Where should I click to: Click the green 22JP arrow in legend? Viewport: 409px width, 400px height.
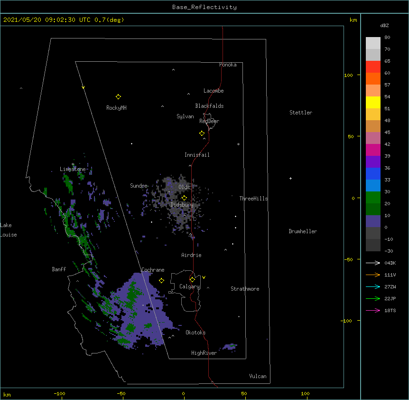click(373, 298)
